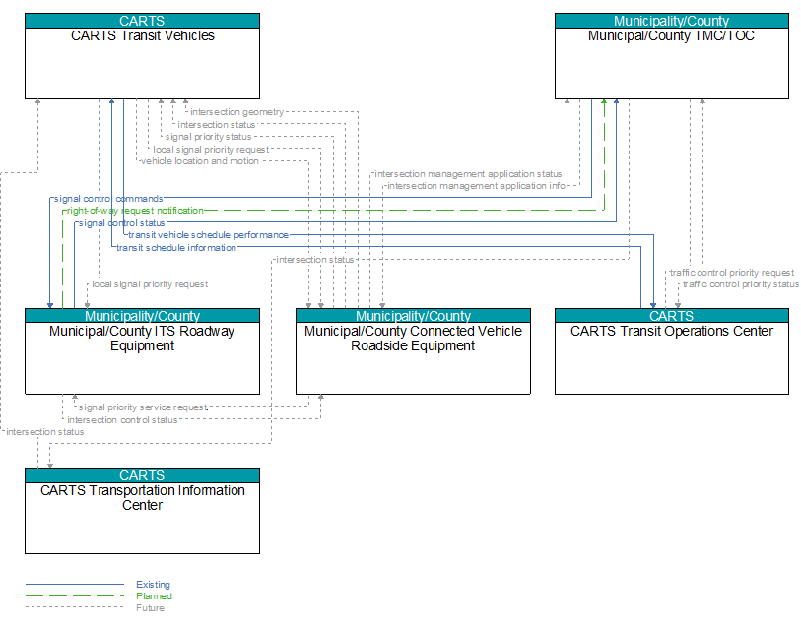The height and width of the screenshot is (626, 801).
Task: Click Municipal/County Connected Vehicle Roadside Equipment title
Action: click(413, 339)
